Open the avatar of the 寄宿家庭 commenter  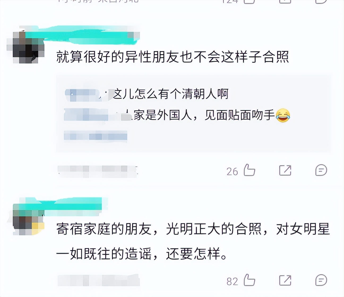coord(28,219)
